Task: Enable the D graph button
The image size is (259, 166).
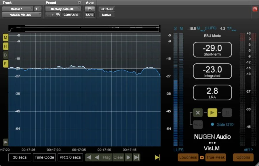Action: tap(5, 55)
